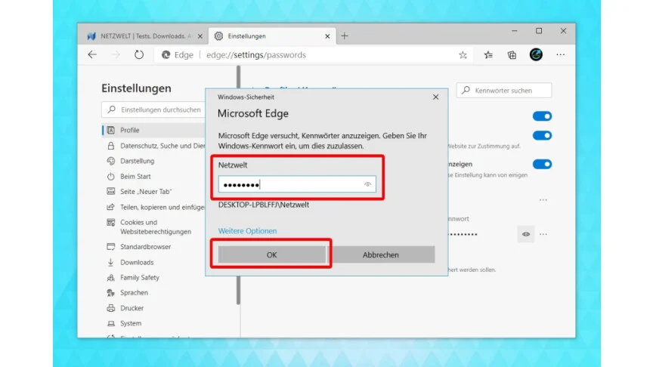This screenshot has height=367, width=653.
Task: Close the Einstellungen tab
Action: (x=327, y=36)
